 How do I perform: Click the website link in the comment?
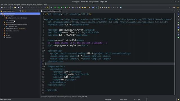[x=98, y=43]
